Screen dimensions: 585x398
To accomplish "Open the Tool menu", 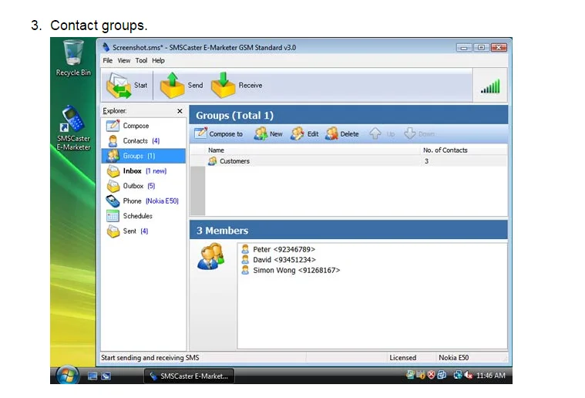I will pos(141,60).
